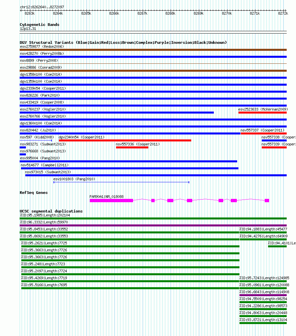Open dgv1360n100 (Coe2014) variant
The width and height of the screenshot is (296, 336).
[41, 123]
